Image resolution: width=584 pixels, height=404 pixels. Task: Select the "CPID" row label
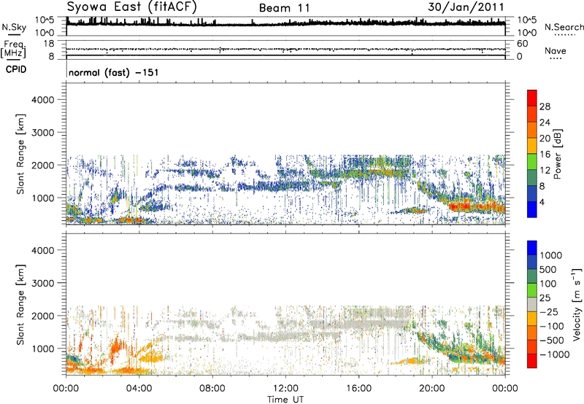tap(16, 69)
